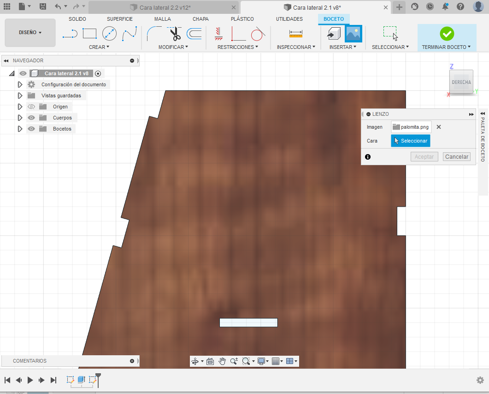Viewport: 489px width, 394px height.
Task: Show the hidden Origen folder
Action: point(32,107)
